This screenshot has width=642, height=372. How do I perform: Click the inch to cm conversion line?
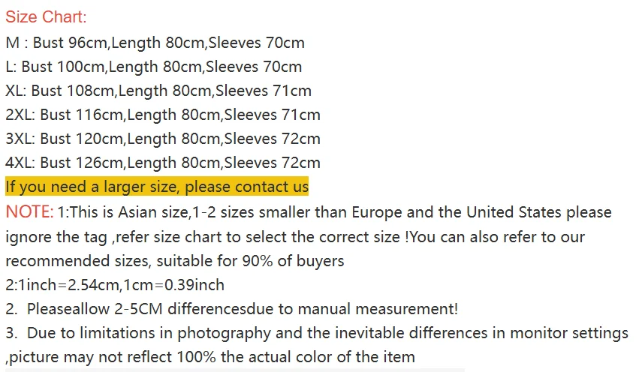[x=115, y=285]
